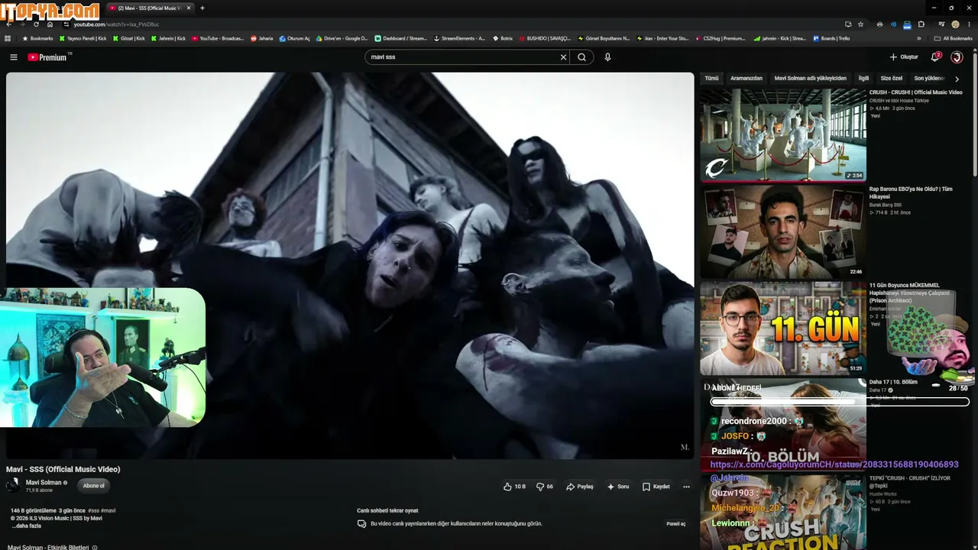Clear the search box with the X icon
This screenshot has height=550, width=978.
(x=564, y=57)
